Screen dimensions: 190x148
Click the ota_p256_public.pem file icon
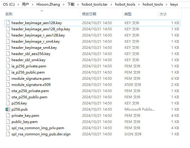tap(8, 97)
